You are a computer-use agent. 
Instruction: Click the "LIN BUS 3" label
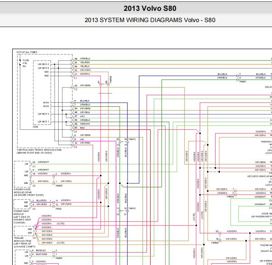point(44,114)
